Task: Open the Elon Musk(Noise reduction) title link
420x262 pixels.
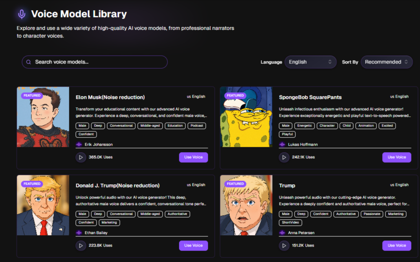Action: pos(110,97)
